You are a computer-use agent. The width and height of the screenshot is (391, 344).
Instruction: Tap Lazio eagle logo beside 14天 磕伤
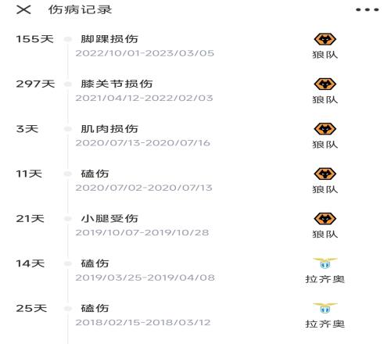pyautogui.click(x=325, y=263)
